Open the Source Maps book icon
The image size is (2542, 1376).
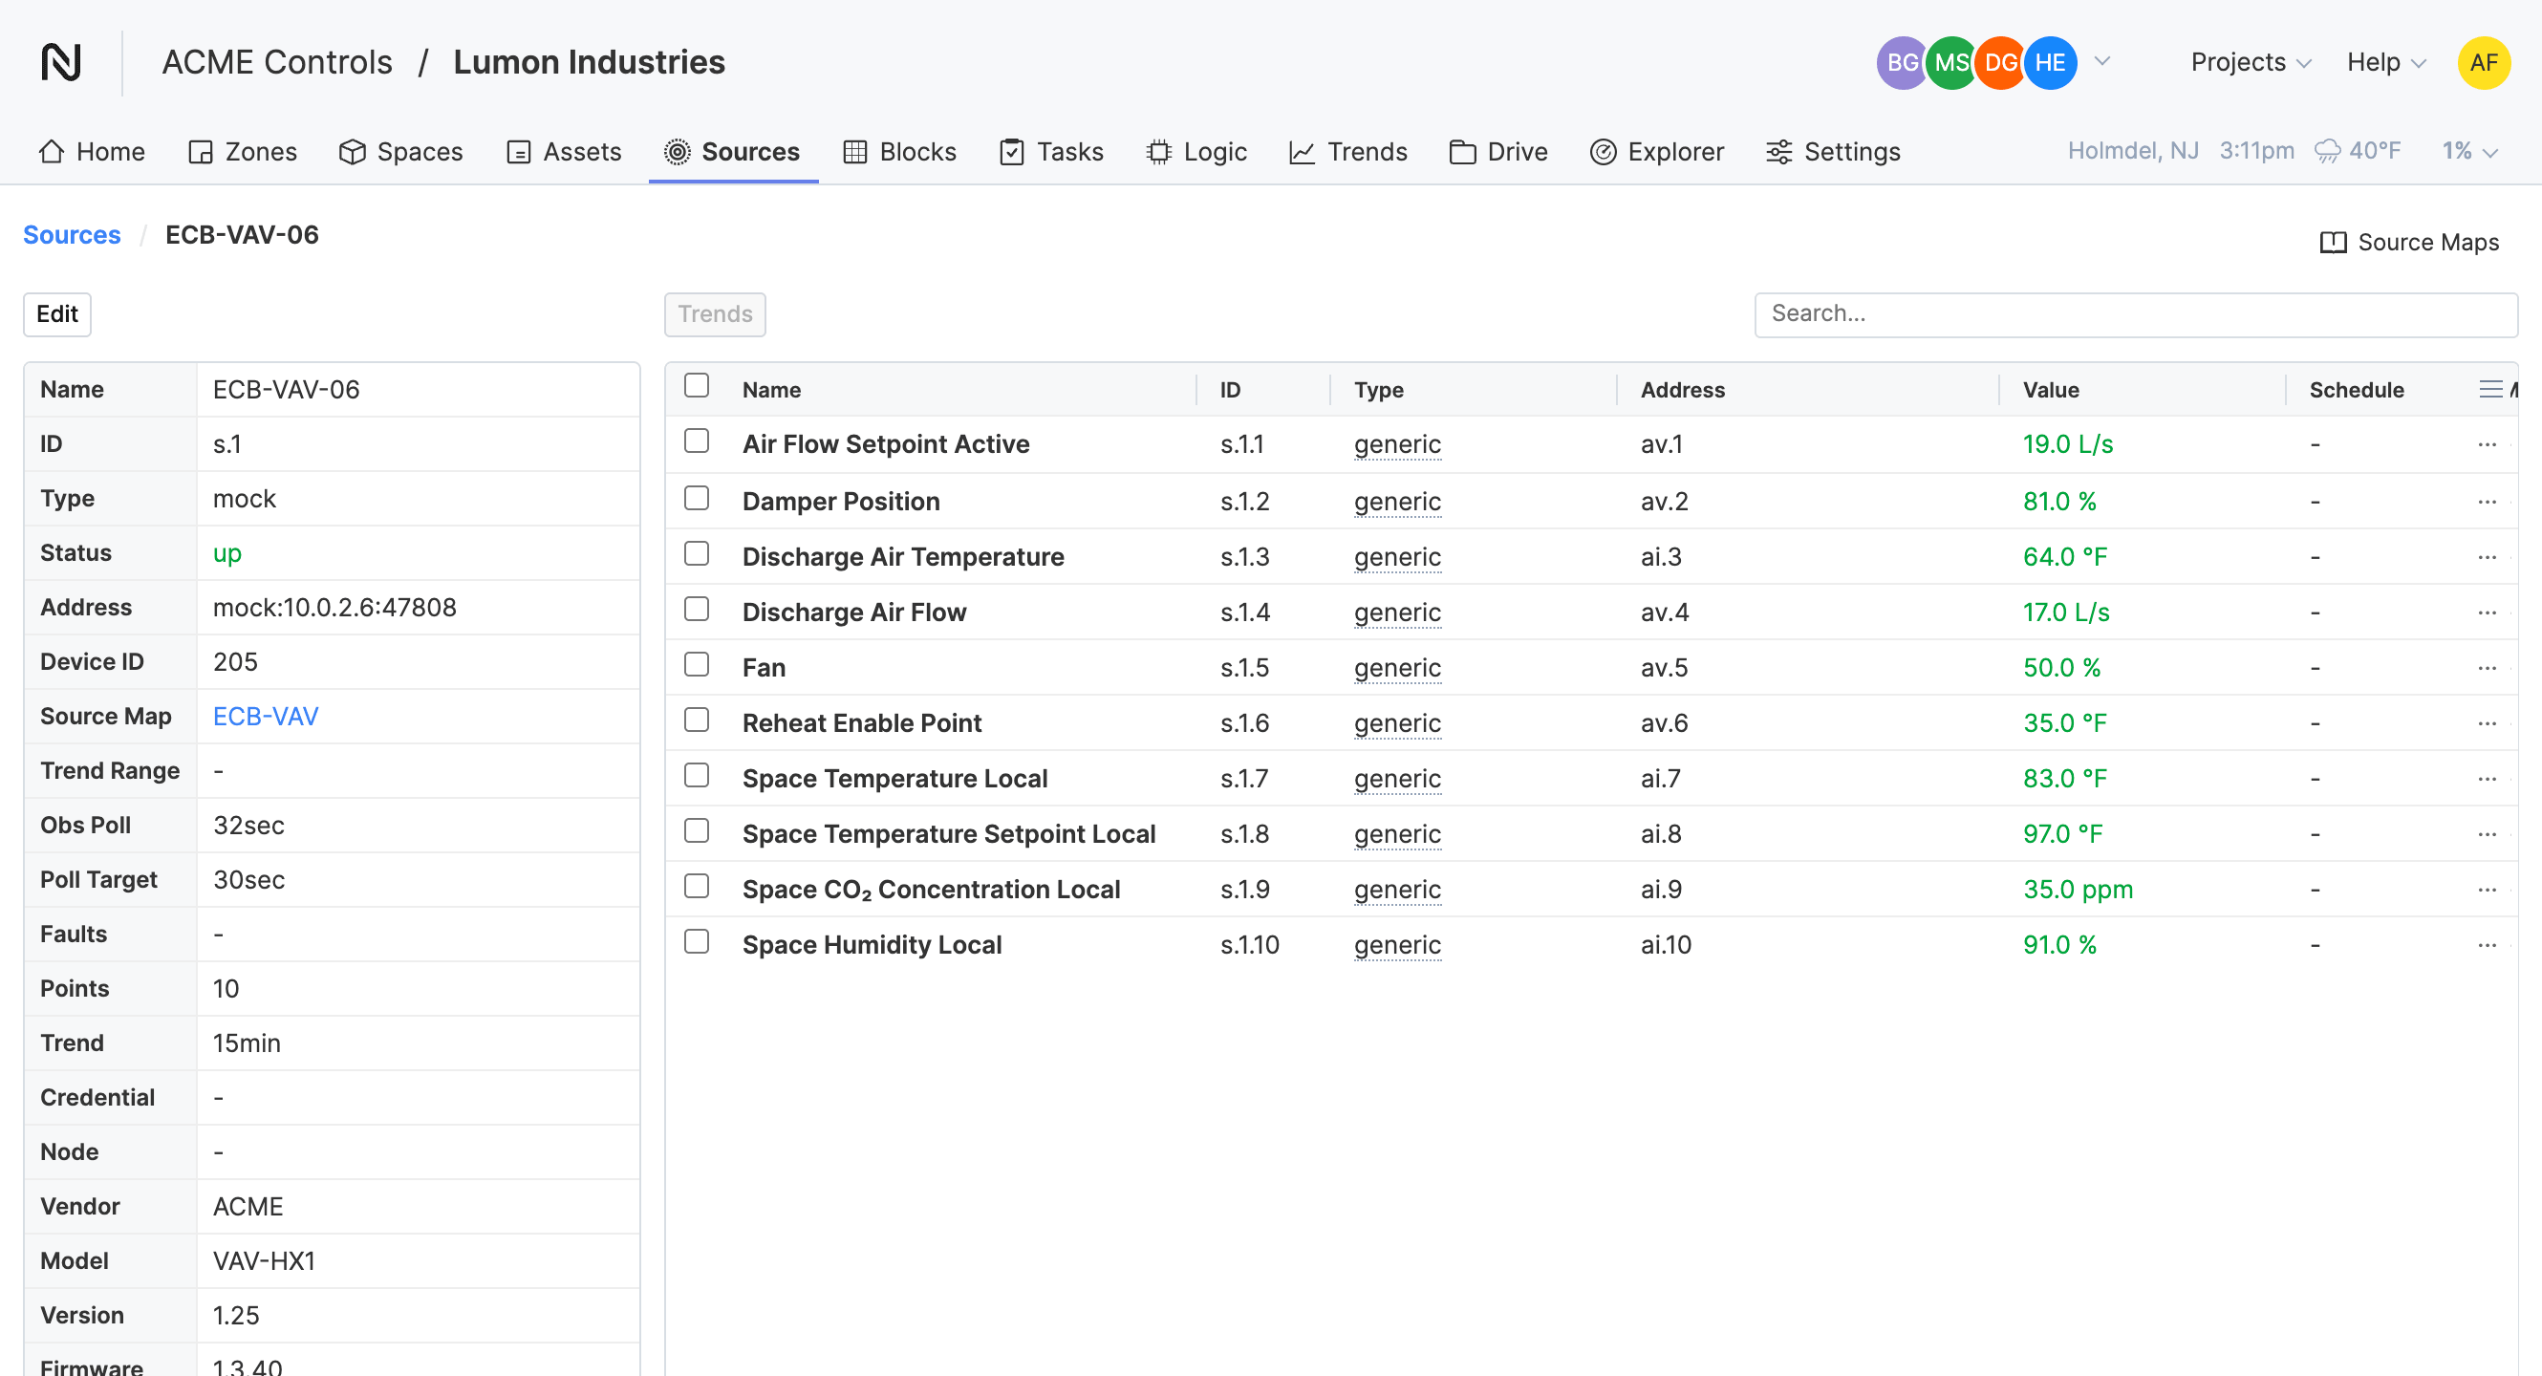[x=2333, y=243]
